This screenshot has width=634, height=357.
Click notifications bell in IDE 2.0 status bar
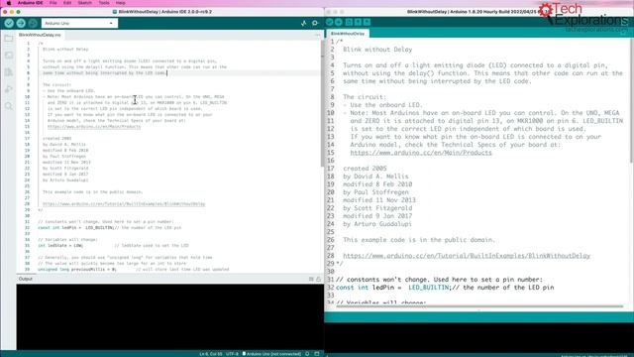[308, 354]
